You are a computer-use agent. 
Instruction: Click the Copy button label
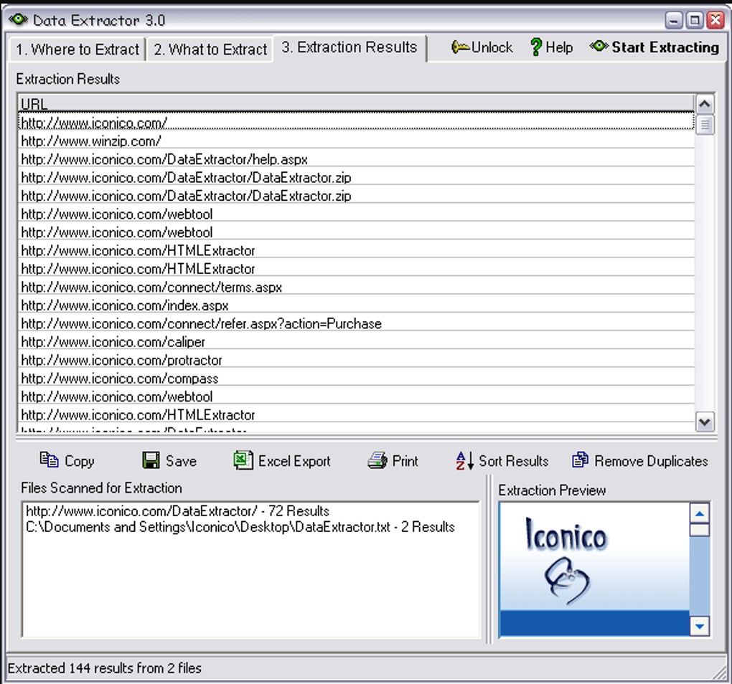[80, 461]
